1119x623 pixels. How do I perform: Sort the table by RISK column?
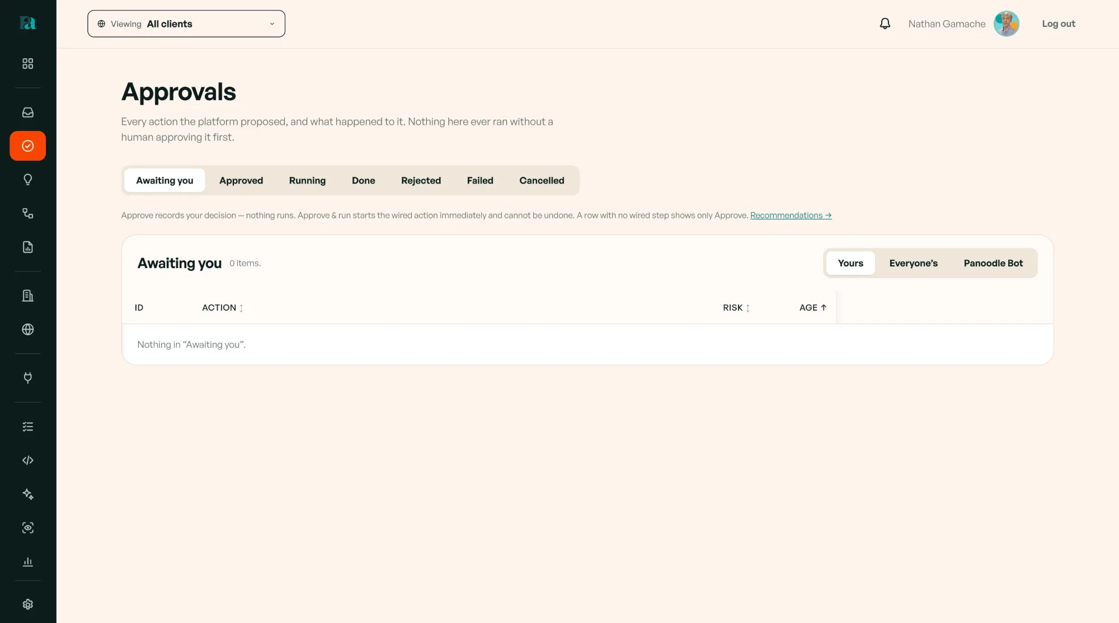tap(736, 307)
